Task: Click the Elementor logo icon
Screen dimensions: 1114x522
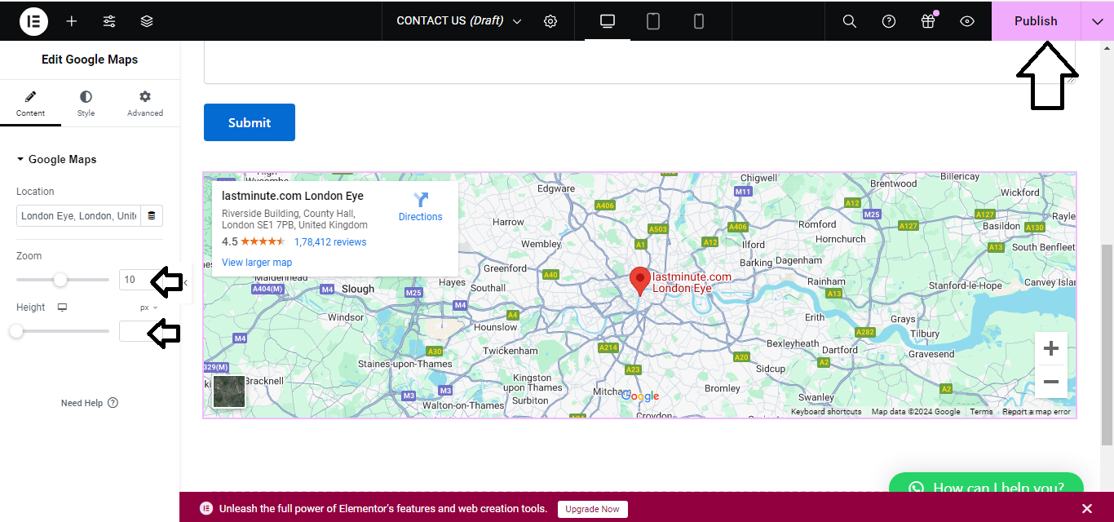Action: pos(33,21)
